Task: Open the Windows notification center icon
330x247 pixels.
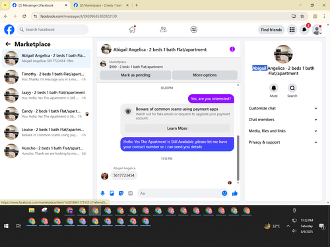Action: pyautogui.click(x=321, y=226)
